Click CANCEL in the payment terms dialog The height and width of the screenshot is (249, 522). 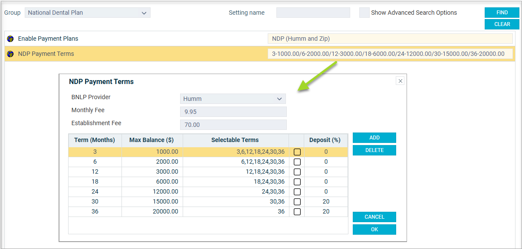(374, 217)
